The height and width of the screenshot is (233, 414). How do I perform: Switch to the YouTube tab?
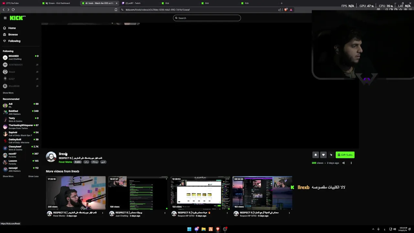coord(19,3)
